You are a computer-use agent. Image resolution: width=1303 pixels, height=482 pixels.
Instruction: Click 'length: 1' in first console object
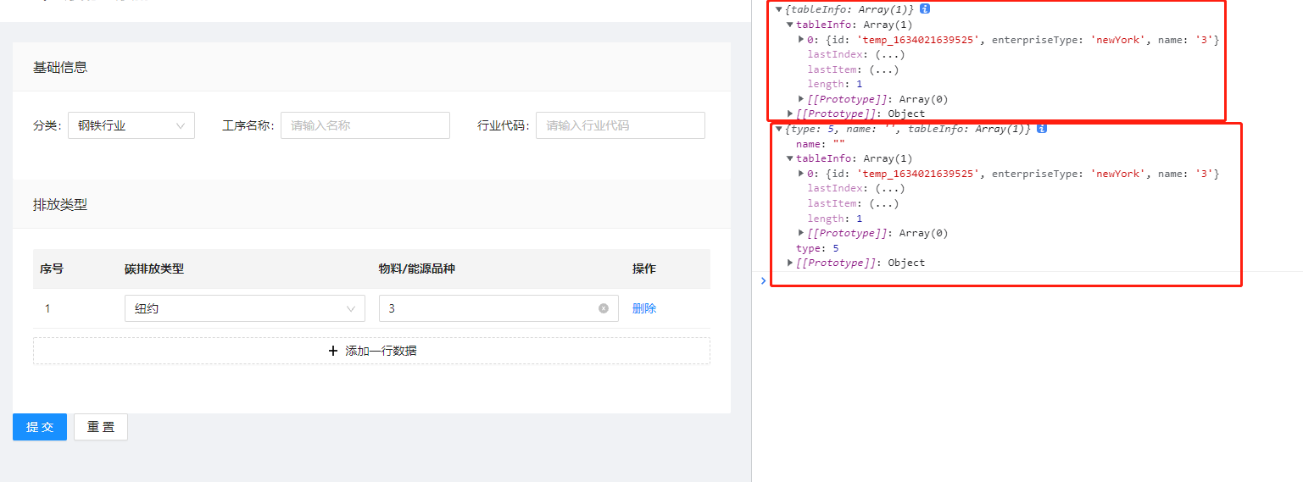[x=835, y=84]
